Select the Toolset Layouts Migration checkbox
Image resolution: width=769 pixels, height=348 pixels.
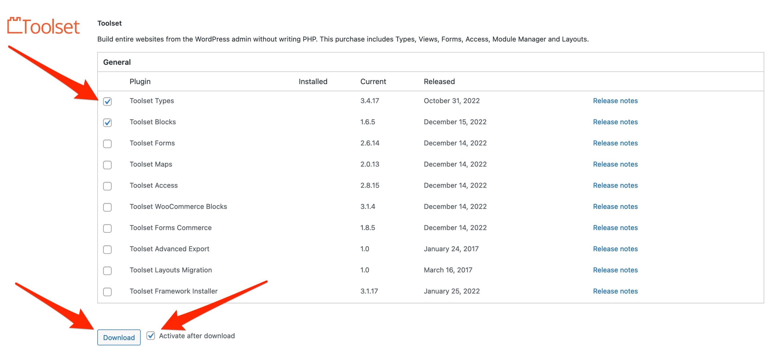(107, 271)
